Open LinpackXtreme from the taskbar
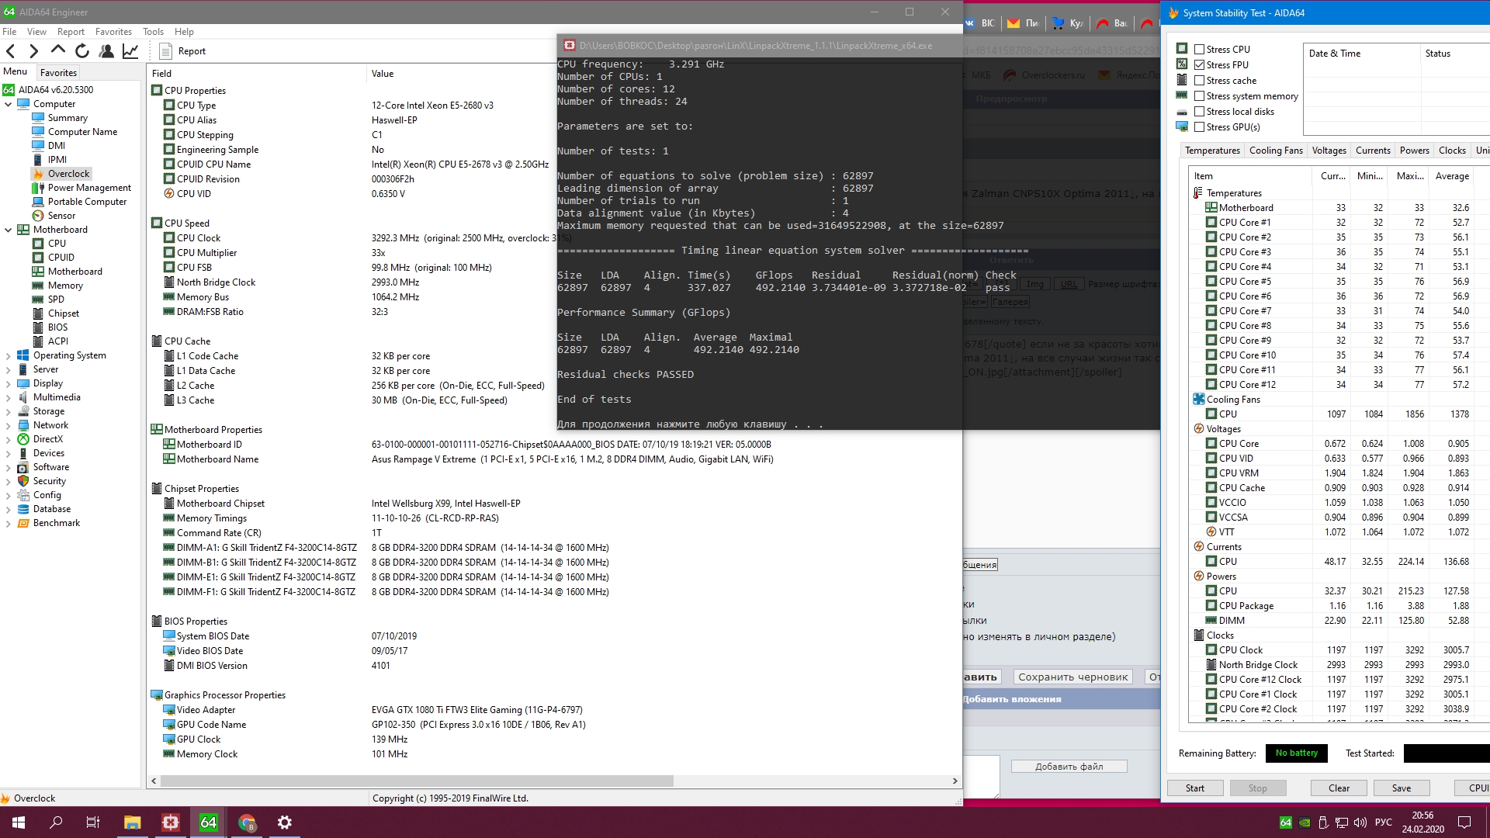The height and width of the screenshot is (838, 1490). point(171,822)
